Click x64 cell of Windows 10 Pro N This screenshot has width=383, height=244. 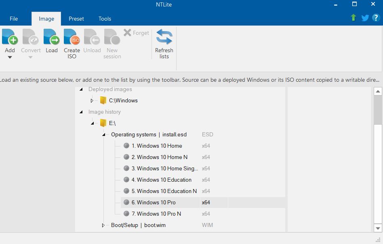(206, 214)
